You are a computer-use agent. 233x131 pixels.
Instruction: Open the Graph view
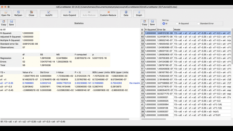point(139,13)
